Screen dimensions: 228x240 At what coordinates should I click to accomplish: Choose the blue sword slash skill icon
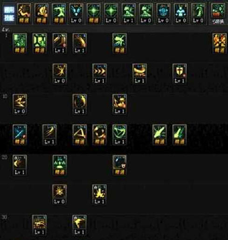20,135
